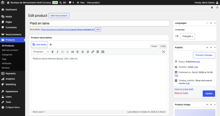Open the Attributes submenu
Image resolution: width=220 pixels, height=116 pixels.
(x=7, y=63)
